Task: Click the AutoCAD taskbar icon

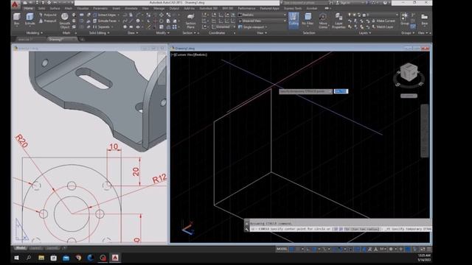Action: (x=115, y=258)
